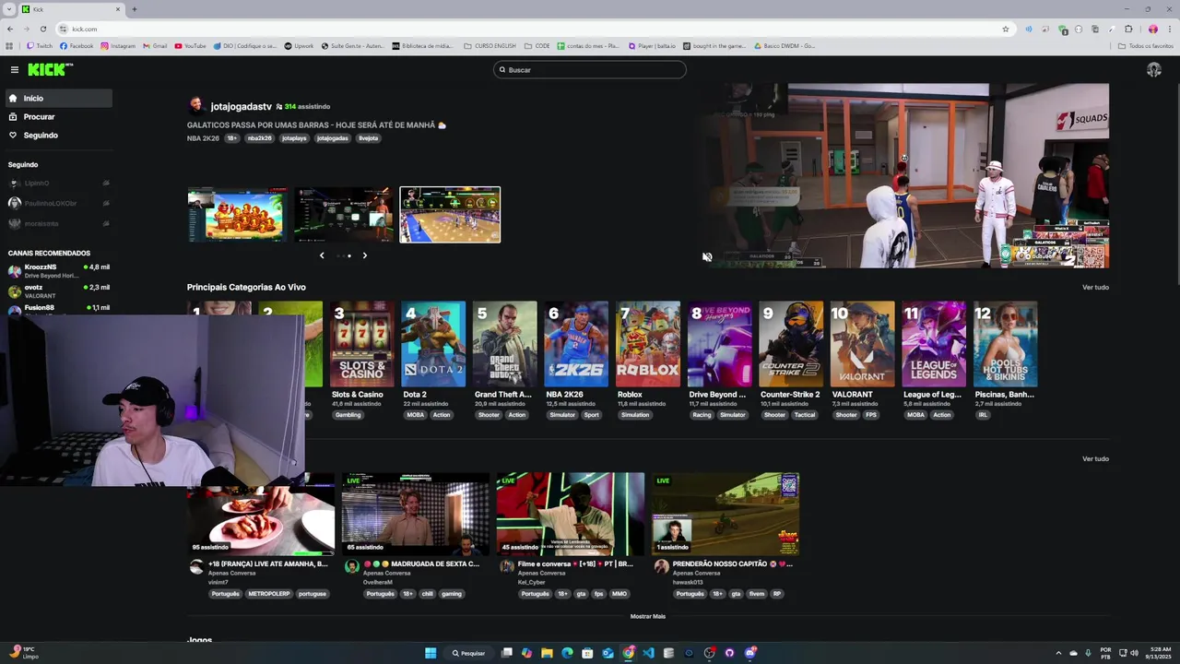Select the slots game carousel thumbnail
Image resolution: width=1180 pixels, height=664 pixels.
pyautogui.click(x=237, y=215)
